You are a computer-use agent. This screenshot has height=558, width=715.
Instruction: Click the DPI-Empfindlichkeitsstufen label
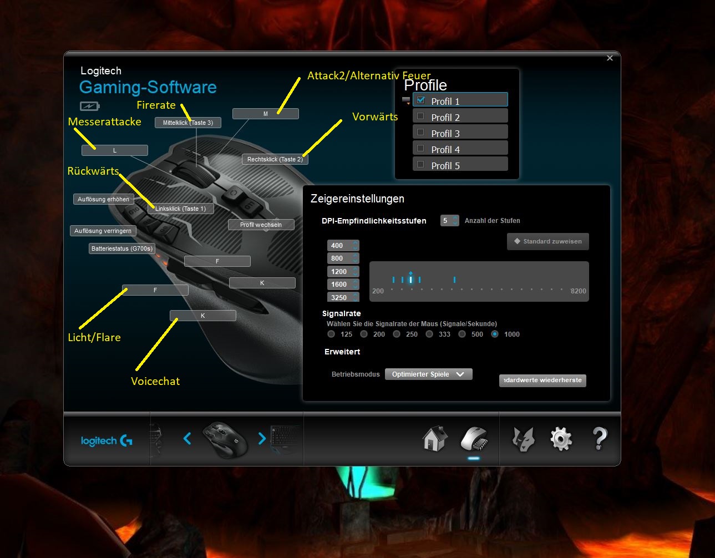tap(374, 221)
